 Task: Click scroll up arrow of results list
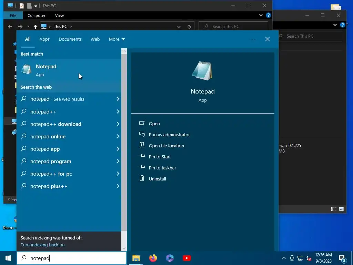coord(124,51)
